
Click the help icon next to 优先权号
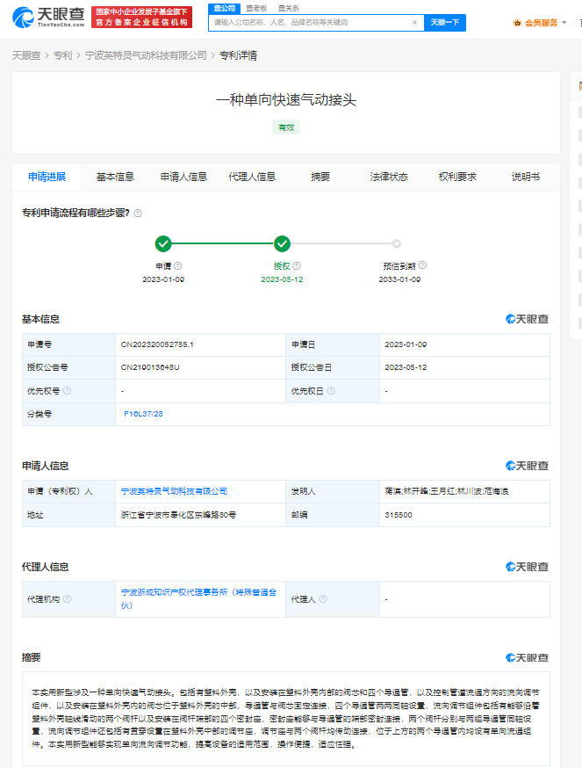pos(67,390)
